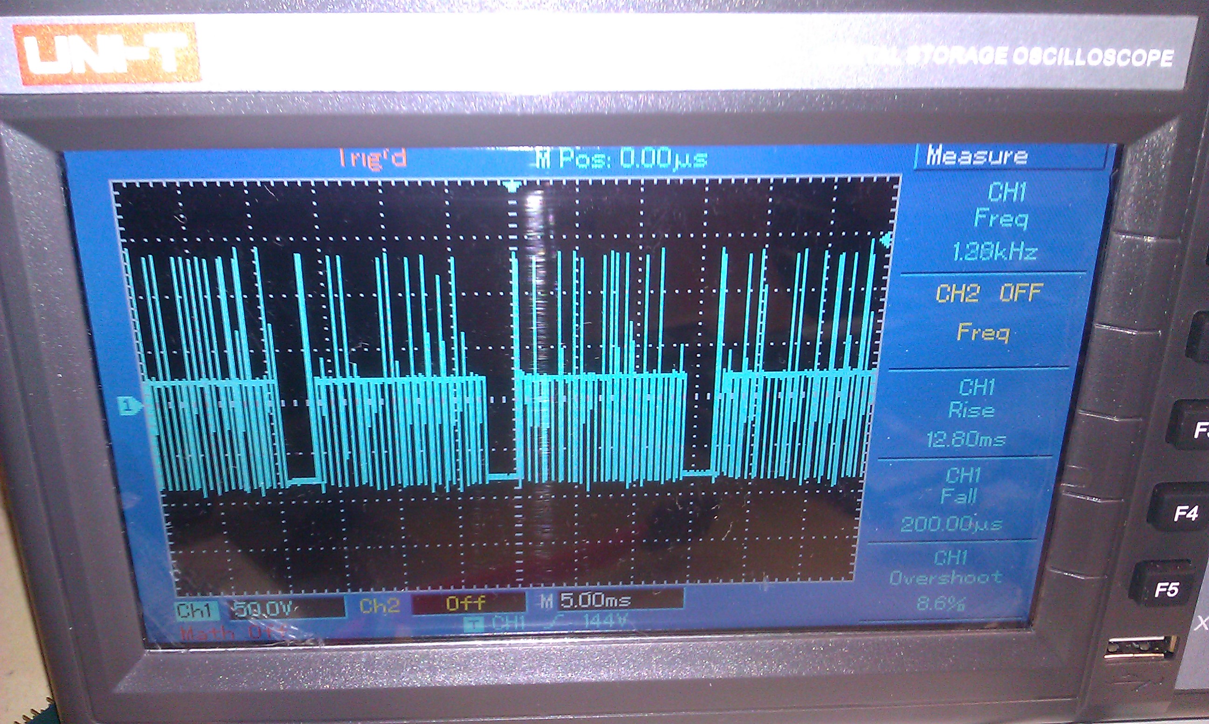Click the trigger level arrow on right edge
This screenshot has width=1209, height=724.
tap(886, 239)
